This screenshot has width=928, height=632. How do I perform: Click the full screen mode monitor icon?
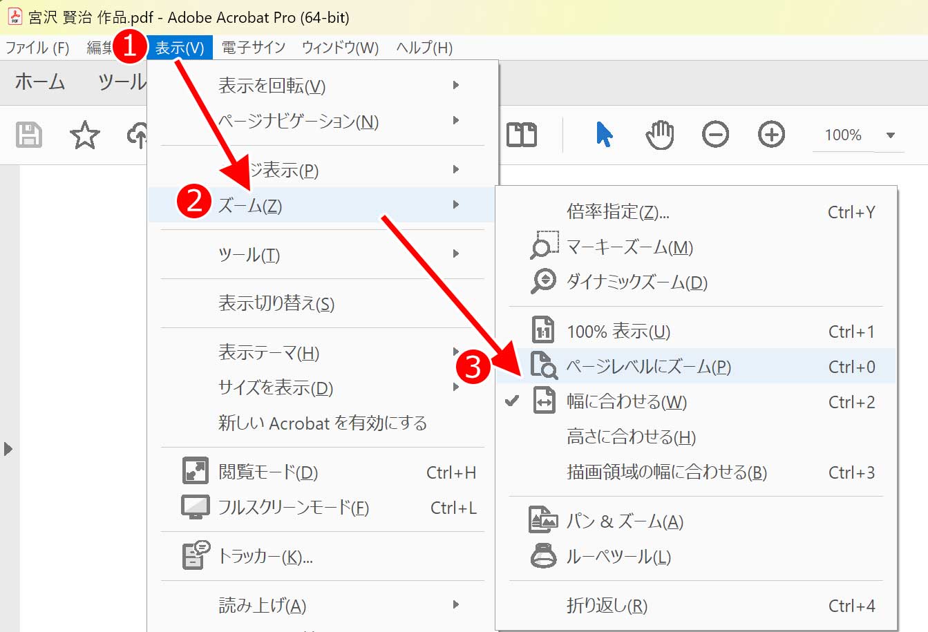(196, 507)
